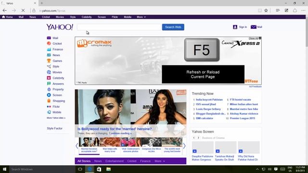Viewport: 308px width, 173px height.
Task: Click the Mobile icon in sidebar
Action: point(49,112)
